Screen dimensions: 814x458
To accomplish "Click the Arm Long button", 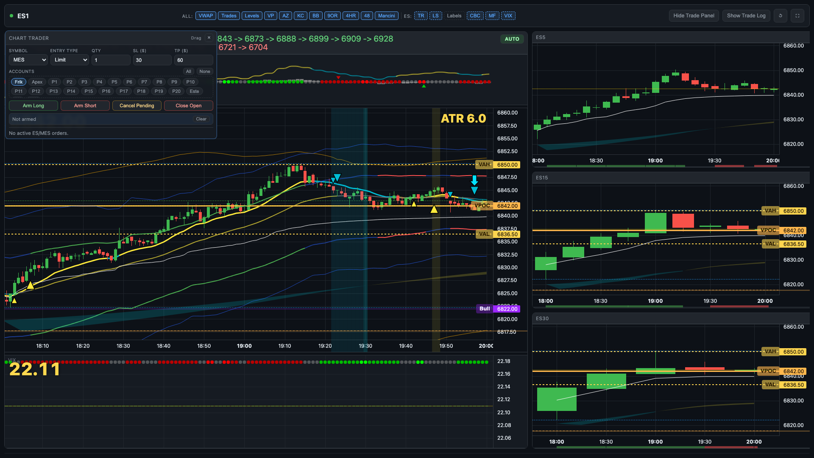I will click(33, 105).
